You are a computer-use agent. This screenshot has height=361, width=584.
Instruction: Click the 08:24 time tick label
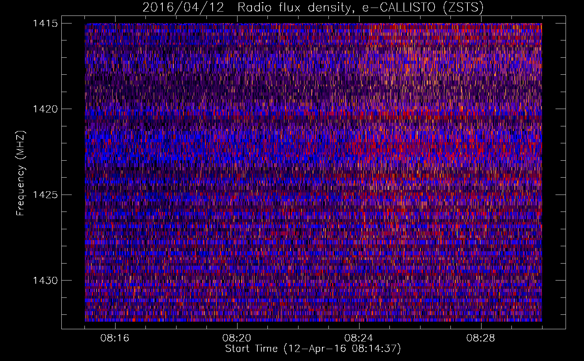(x=359, y=338)
